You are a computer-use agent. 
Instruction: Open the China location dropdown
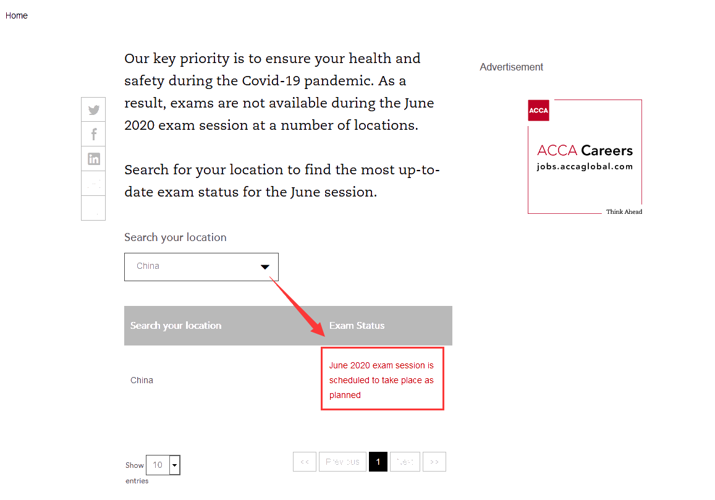[201, 267]
